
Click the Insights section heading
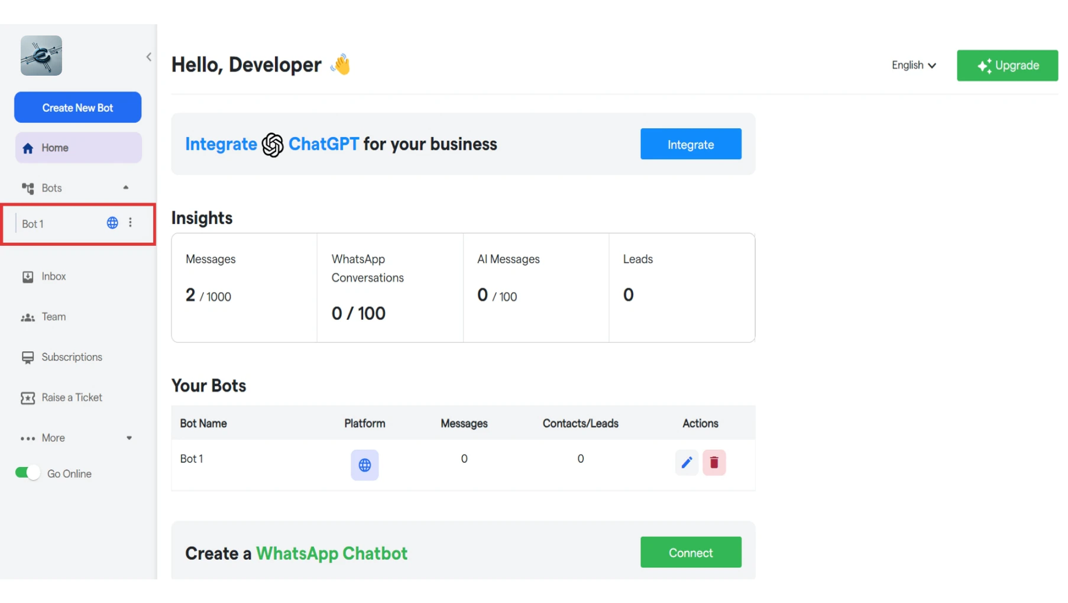(x=202, y=218)
